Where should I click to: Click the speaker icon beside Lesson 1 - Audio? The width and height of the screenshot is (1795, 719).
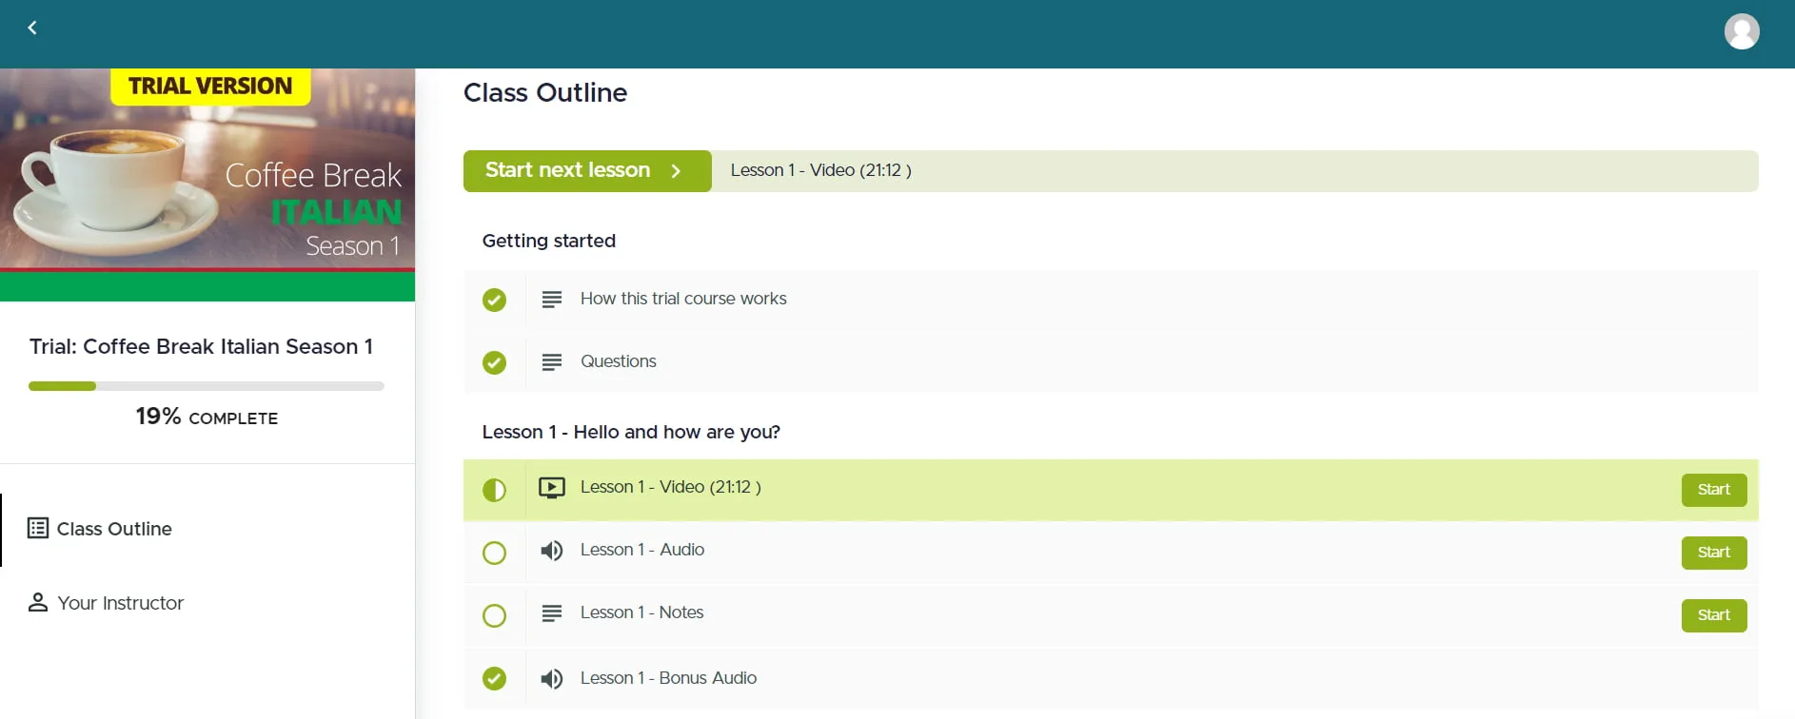552,551
